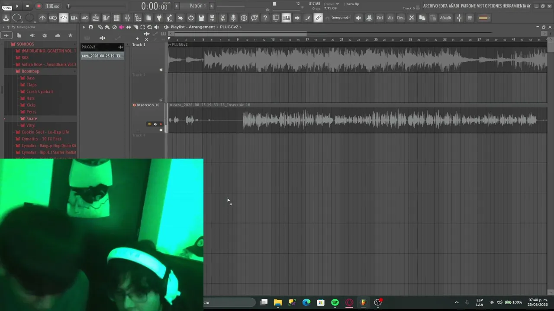Open the browser cloud library icon

pyautogui.click(x=58, y=35)
